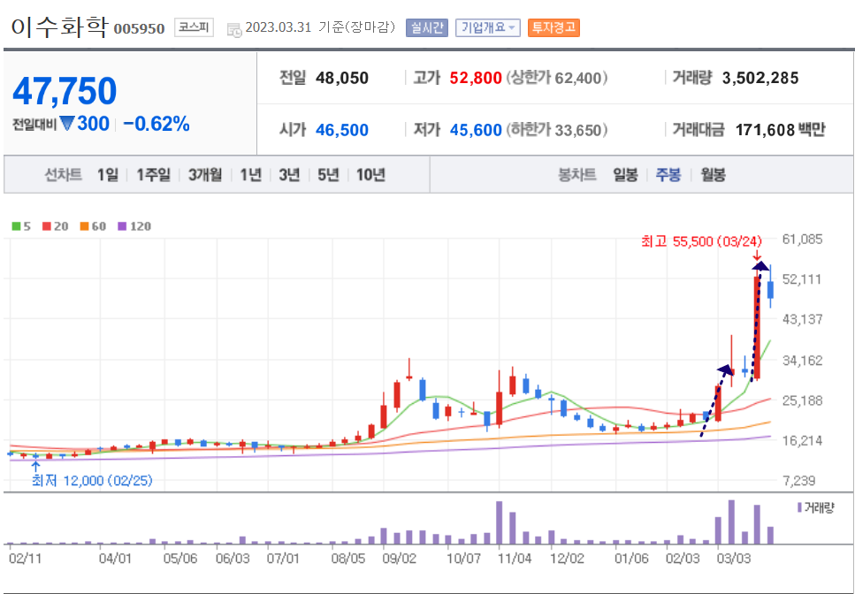The image size is (855, 594).
Task: Click the 7,239 price axis label
Action: coord(798,481)
